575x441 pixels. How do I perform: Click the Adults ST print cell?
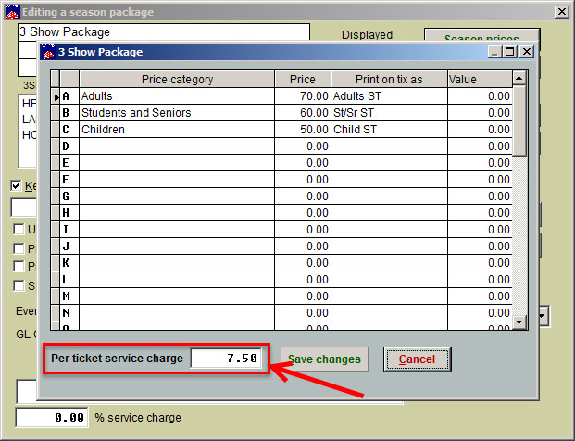click(389, 96)
